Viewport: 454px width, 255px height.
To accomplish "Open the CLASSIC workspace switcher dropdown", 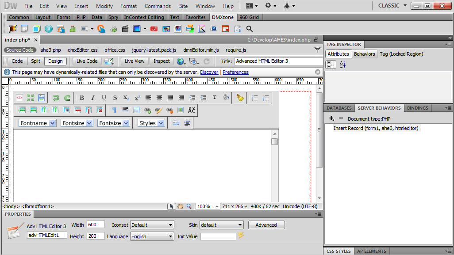I will (392, 6).
